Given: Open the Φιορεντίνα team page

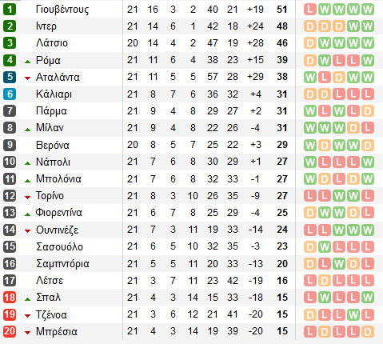Looking at the screenshot, I should [x=59, y=213].
